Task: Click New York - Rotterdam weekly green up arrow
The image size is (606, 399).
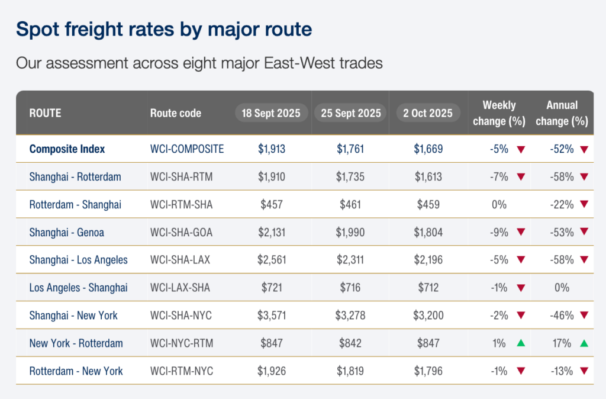Action: tap(521, 343)
